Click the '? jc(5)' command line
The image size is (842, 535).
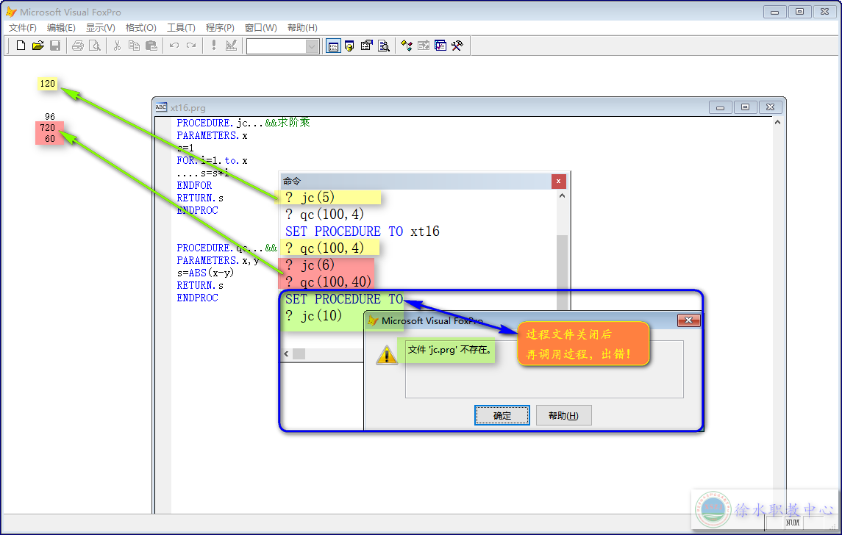(x=310, y=198)
